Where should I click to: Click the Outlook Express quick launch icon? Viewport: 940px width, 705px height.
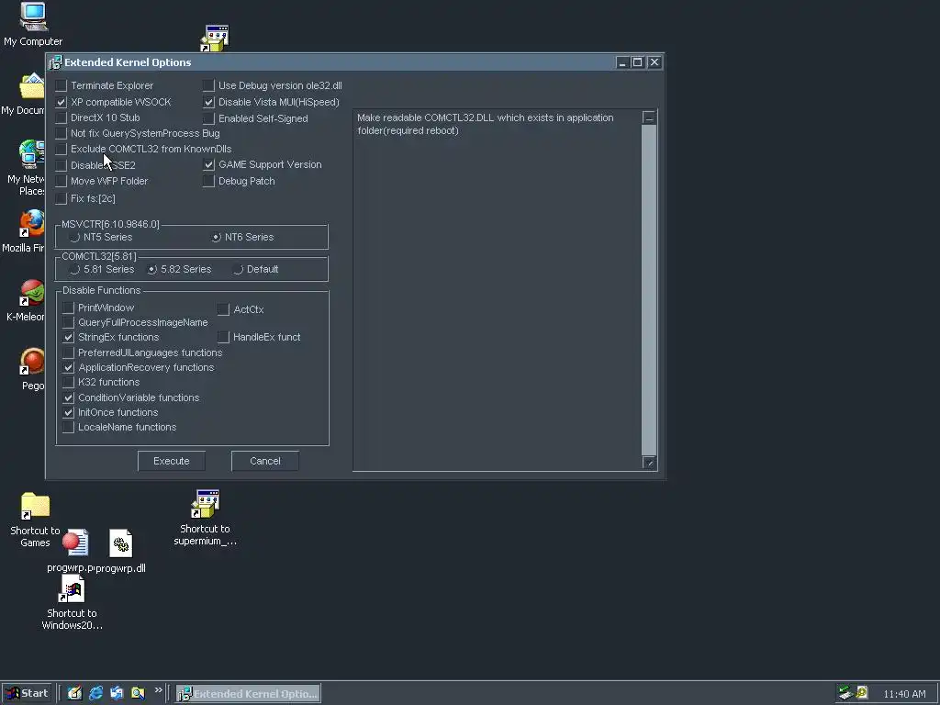[x=117, y=693]
